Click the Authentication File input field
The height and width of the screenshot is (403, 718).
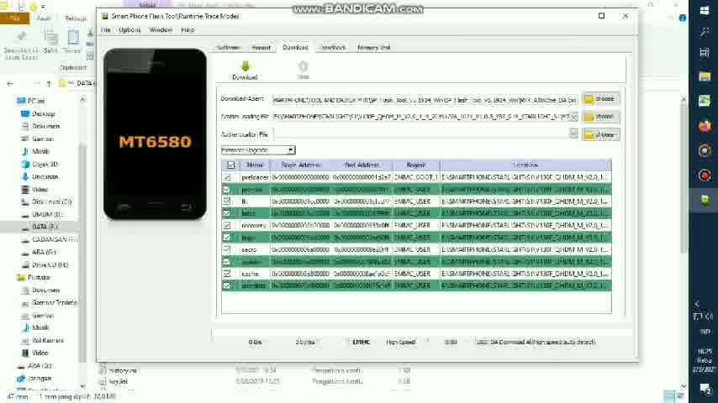420,133
